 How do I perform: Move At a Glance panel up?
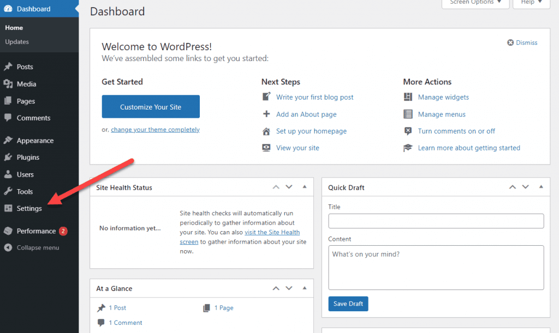click(276, 288)
